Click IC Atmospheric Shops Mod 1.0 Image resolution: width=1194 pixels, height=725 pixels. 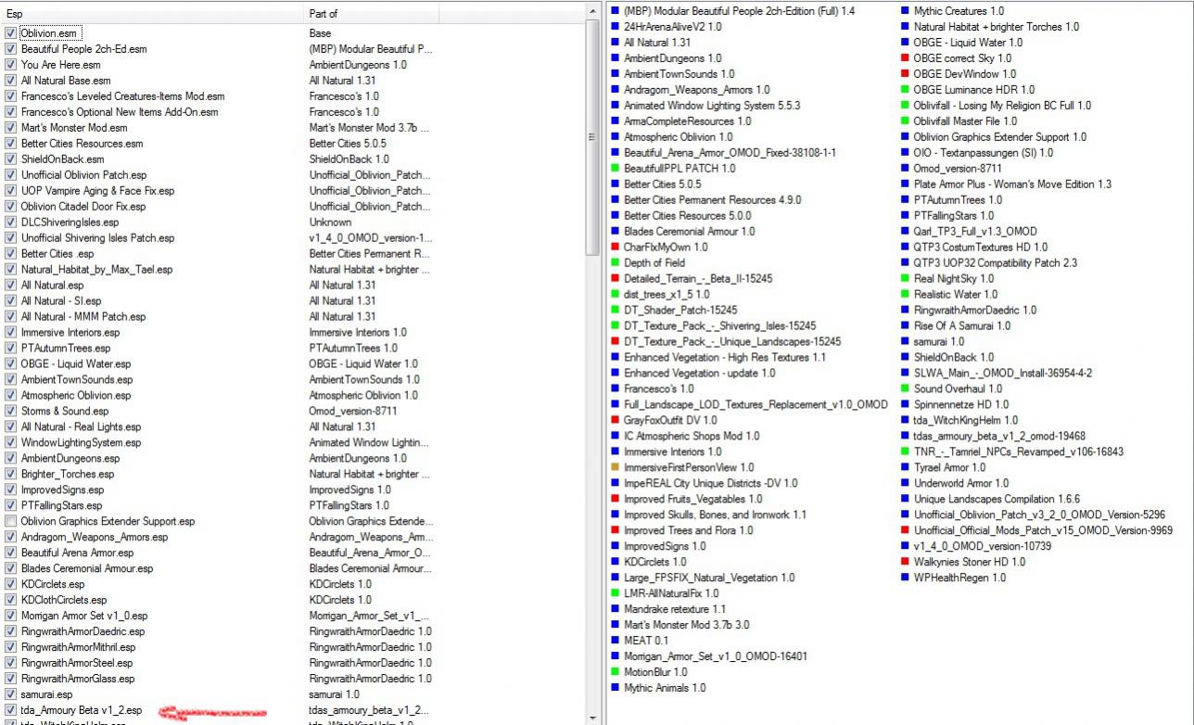pos(692,437)
